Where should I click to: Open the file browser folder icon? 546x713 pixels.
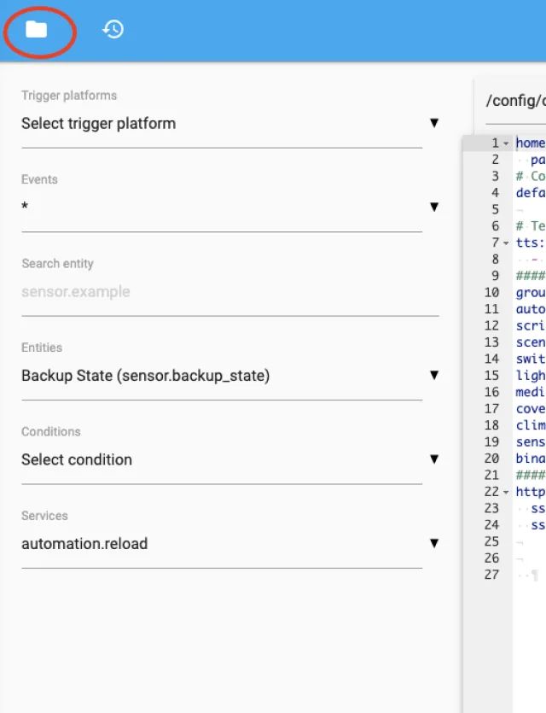coord(37,30)
